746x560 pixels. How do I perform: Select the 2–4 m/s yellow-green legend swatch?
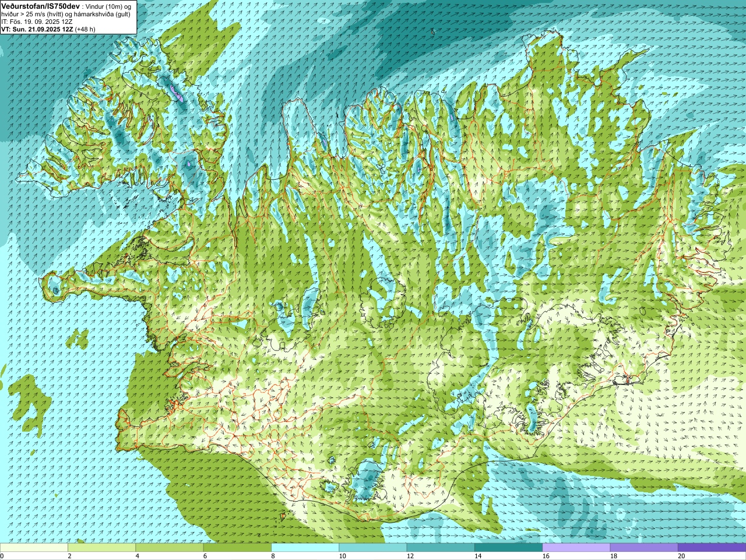point(101,548)
